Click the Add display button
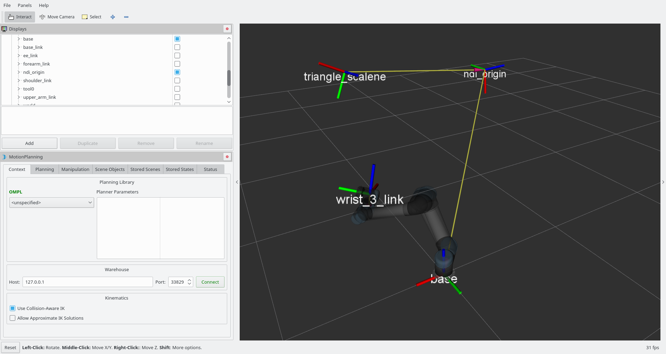Viewport: 666px width, 354px height. pyautogui.click(x=29, y=143)
